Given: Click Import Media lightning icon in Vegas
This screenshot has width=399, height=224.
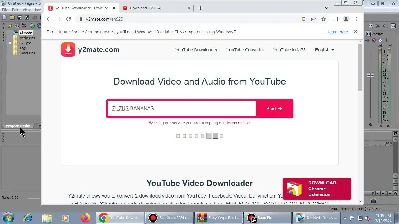Looking at the screenshot, I should (x=10, y=26).
